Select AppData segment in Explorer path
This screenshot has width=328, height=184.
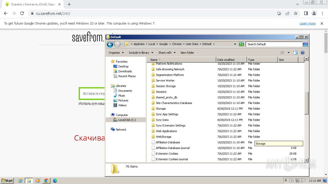click(139, 44)
